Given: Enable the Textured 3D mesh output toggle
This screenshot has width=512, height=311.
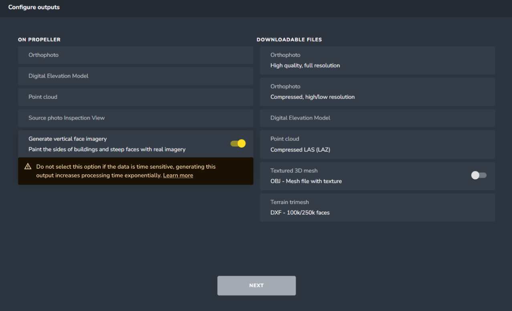Looking at the screenshot, I should pyautogui.click(x=478, y=175).
